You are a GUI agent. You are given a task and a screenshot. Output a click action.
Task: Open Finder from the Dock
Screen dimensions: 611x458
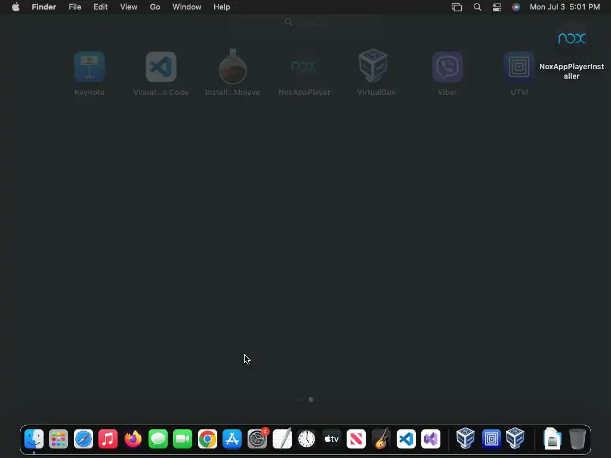click(34, 439)
